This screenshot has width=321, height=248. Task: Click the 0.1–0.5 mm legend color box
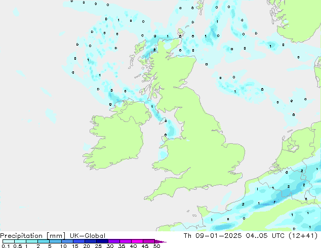point(9,241)
